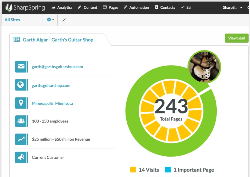Expand the SharpS... account dropdown

pyautogui.click(x=233, y=7)
